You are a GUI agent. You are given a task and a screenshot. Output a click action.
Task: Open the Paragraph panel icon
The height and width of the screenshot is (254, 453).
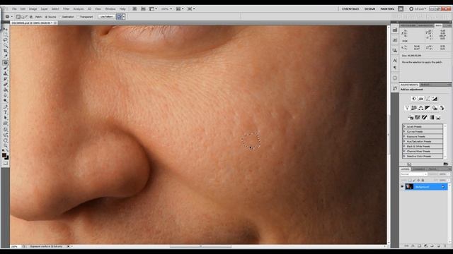(x=395, y=68)
